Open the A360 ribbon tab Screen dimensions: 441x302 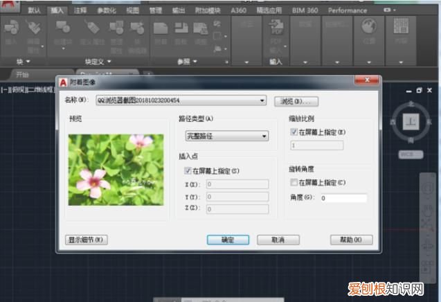(238, 10)
